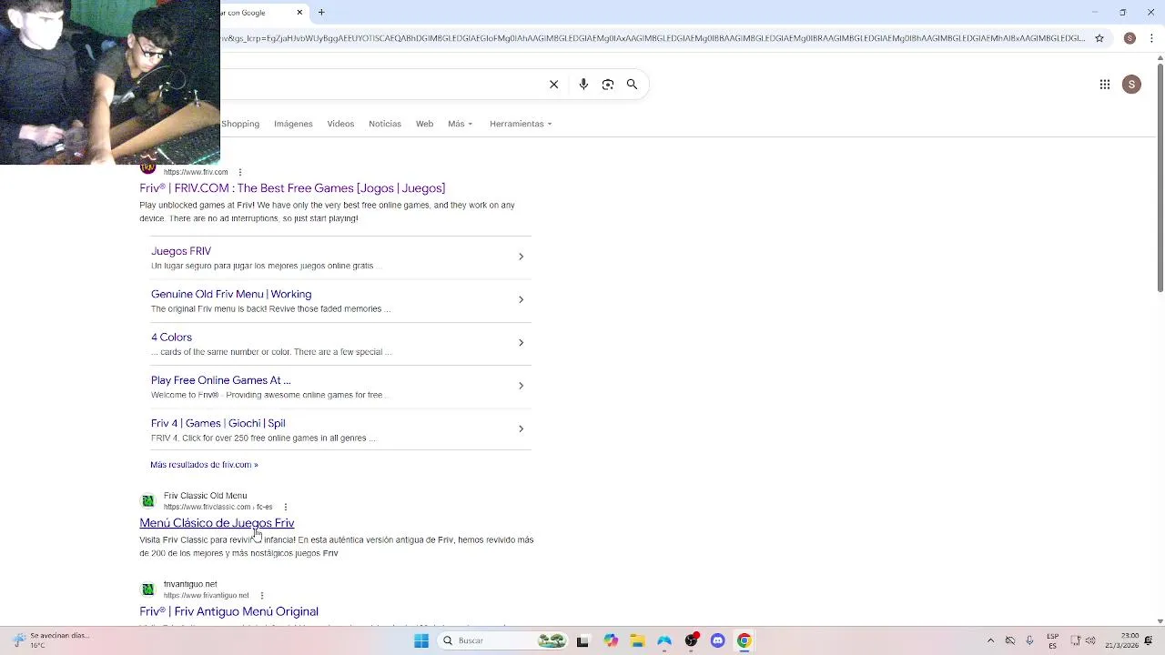Open options dots beside frivantiguo.net URL

coord(262,595)
